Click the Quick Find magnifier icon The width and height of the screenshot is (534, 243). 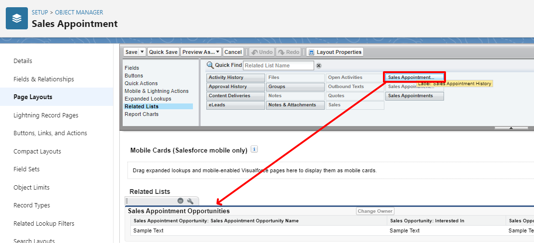(210, 65)
